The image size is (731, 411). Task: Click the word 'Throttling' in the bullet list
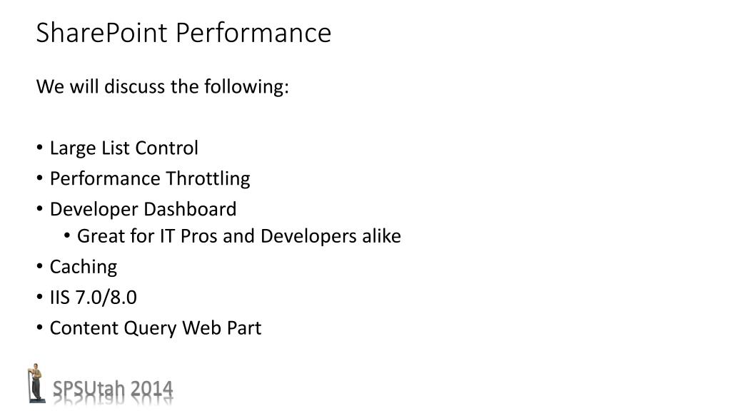208,179
